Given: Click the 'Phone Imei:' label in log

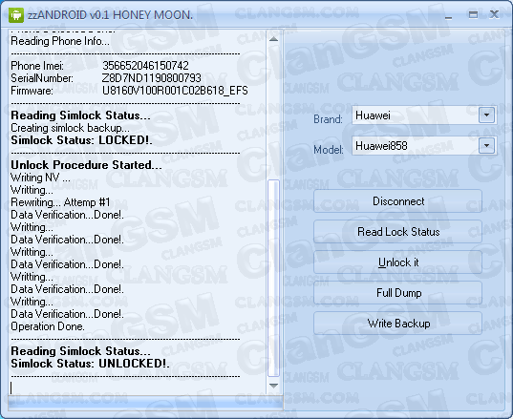Looking at the screenshot, I should (x=37, y=66).
